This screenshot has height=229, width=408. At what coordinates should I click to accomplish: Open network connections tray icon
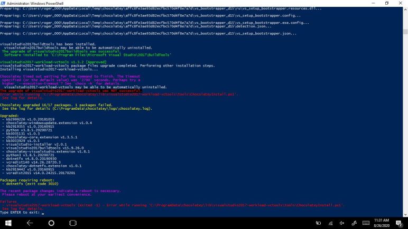[330, 223]
